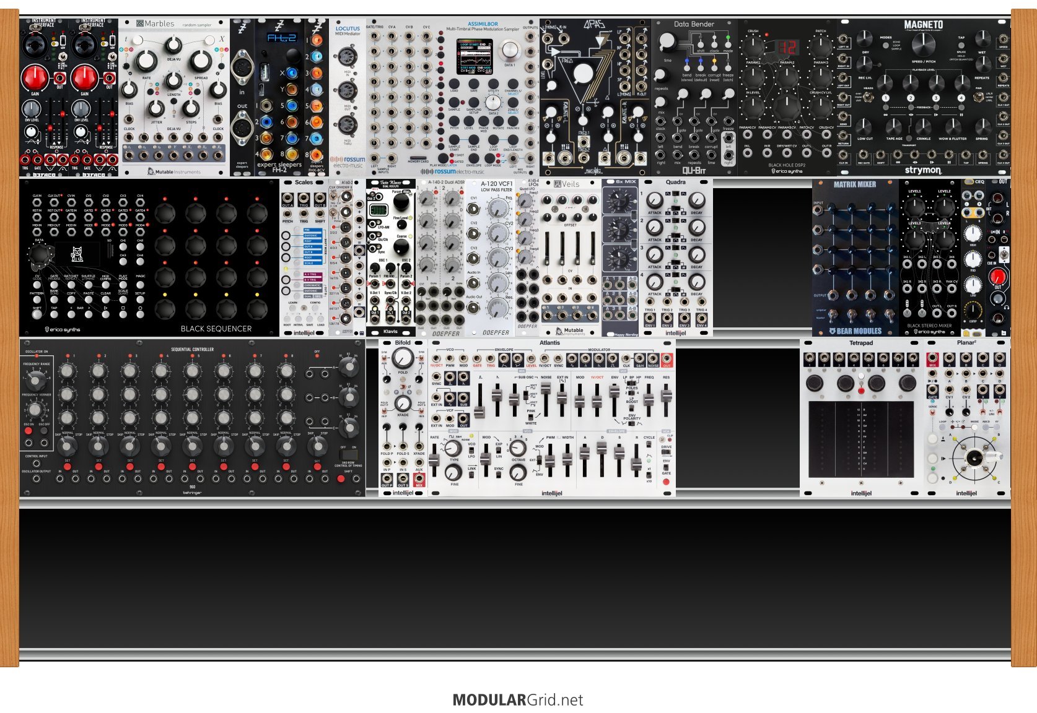Click the RATE knob on Marbles
1037x713 pixels.
(x=146, y=61)
